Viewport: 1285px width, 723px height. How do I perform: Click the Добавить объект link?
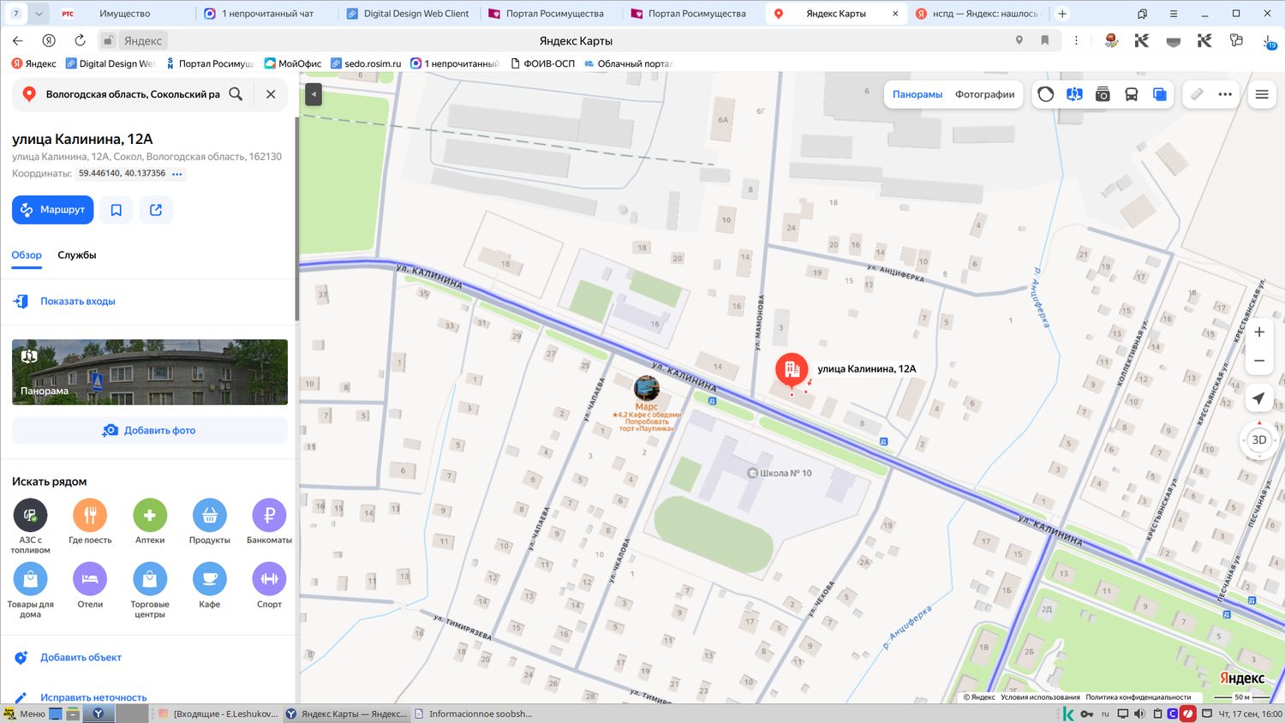tap(81, 658)
